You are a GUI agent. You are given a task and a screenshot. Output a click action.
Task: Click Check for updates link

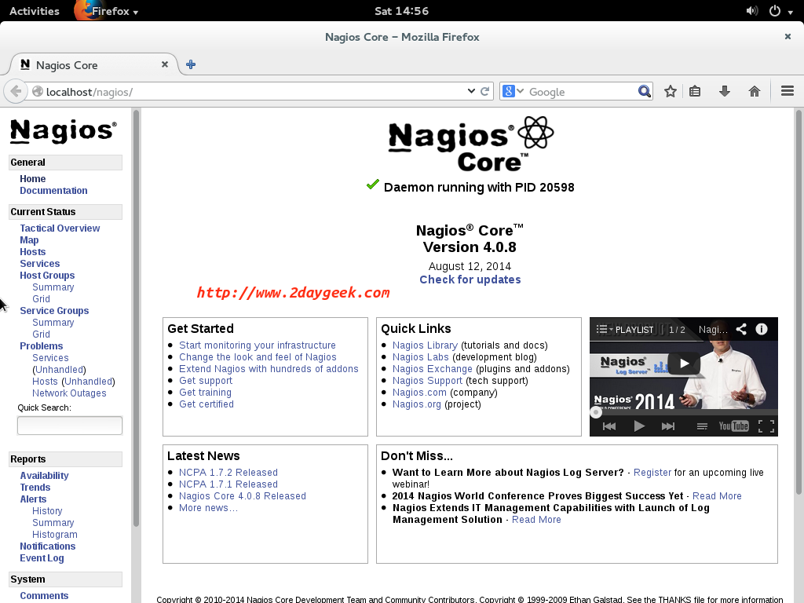(470, 280)
